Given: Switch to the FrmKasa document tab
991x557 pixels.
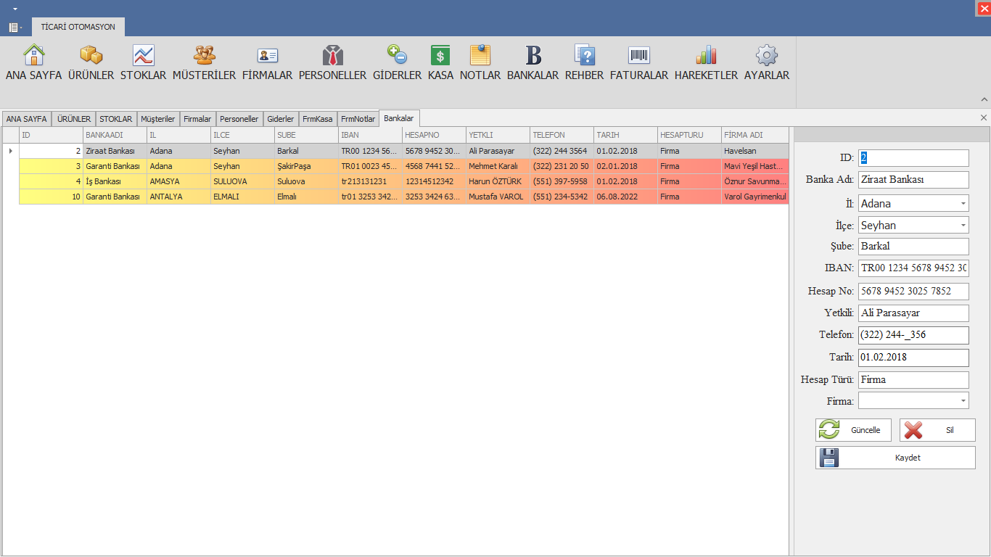Looking at the screenshot, I should point(318,119).
